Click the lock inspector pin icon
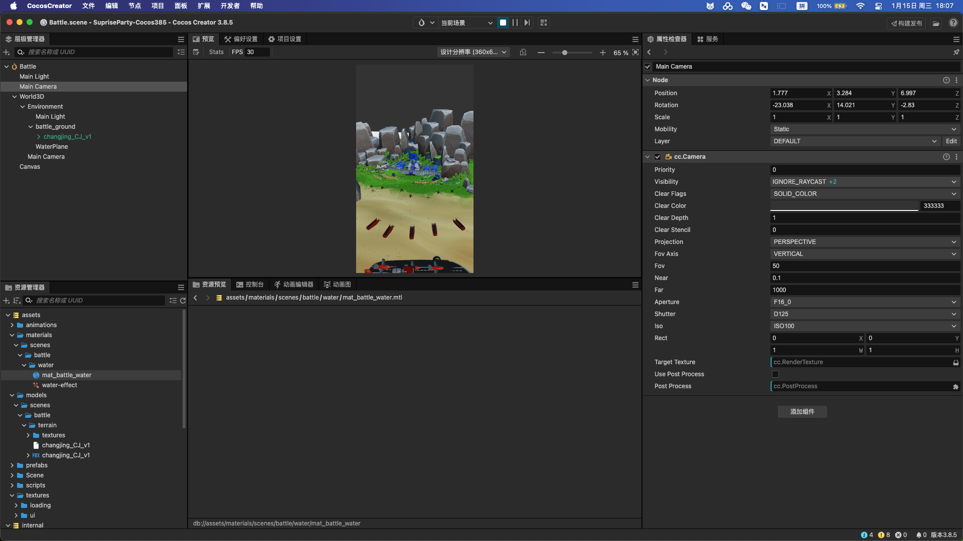 956,52
